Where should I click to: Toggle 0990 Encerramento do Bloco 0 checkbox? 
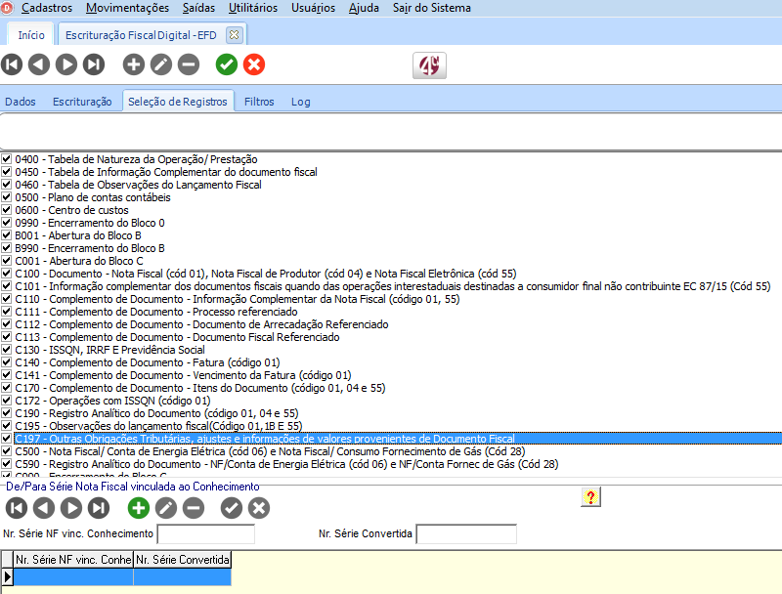7,223
